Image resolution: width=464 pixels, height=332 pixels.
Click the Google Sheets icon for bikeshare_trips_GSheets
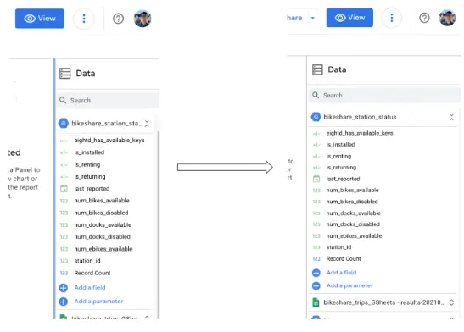pyautogui.click(x=316, y=302)
